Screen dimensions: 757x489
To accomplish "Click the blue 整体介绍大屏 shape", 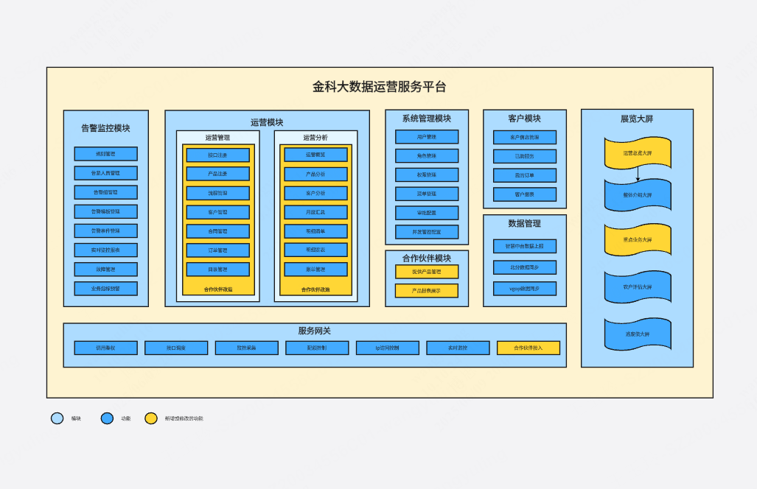I will pyautogui.click(x=638, y=195).
